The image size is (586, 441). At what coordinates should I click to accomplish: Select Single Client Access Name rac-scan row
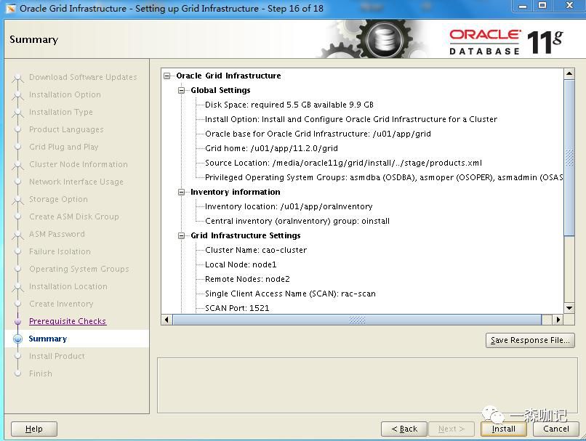pyautogui.click(x=290, y=294)
